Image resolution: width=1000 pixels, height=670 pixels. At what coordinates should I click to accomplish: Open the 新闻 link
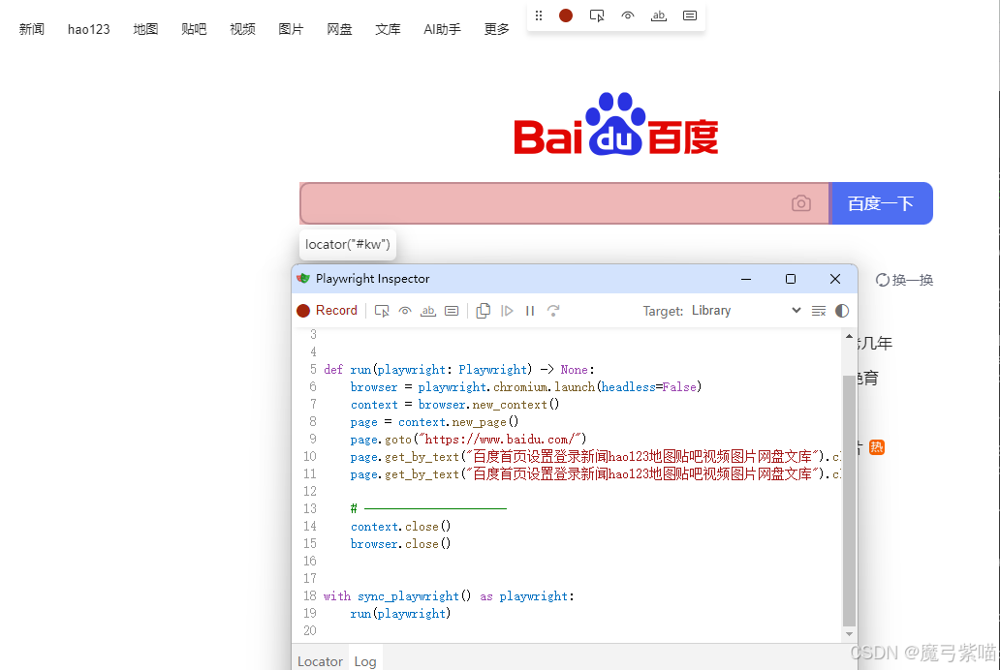pos(32,29)
